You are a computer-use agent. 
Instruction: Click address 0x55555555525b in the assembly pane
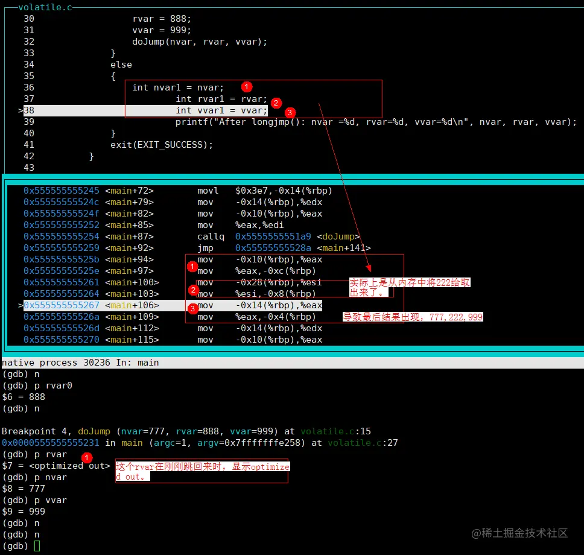[x=62, y=259]
